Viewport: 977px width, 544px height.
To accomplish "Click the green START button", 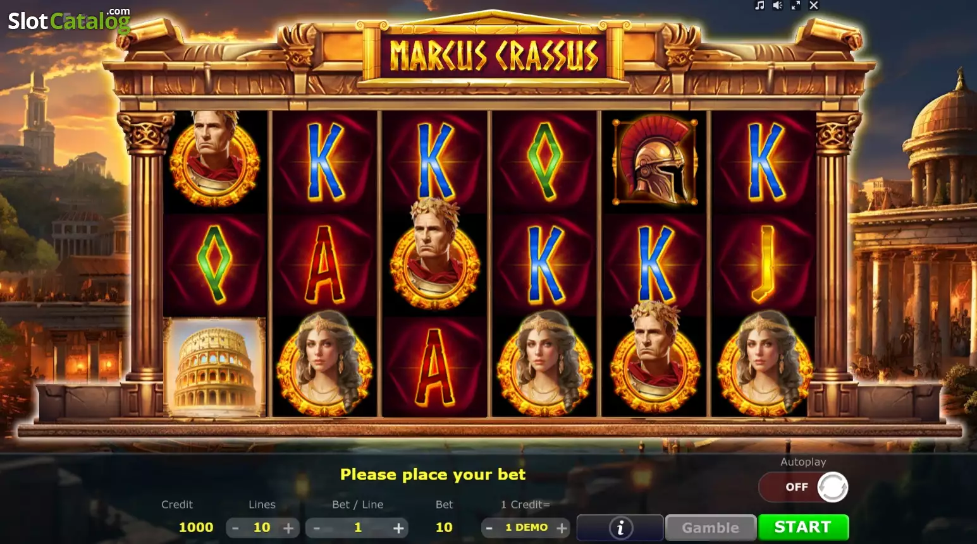I will point(803,527).
